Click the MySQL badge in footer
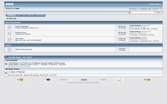The width and height of the screenshot is (167, 104). click(x=120, y=80)
